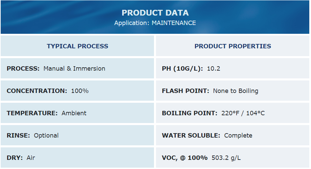Screen dimensions: 311x169
Task: Select the DRY: Air row
Action: (x=77, y=158)
